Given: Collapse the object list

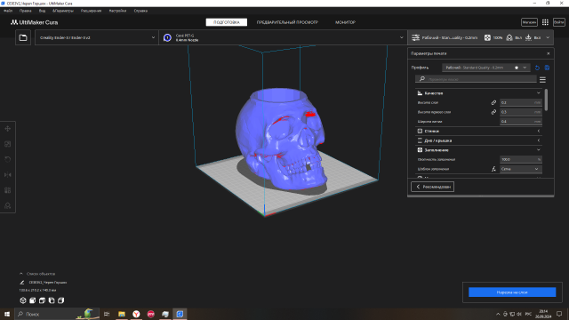Looking at the screenshot, I should pos(21,274).
